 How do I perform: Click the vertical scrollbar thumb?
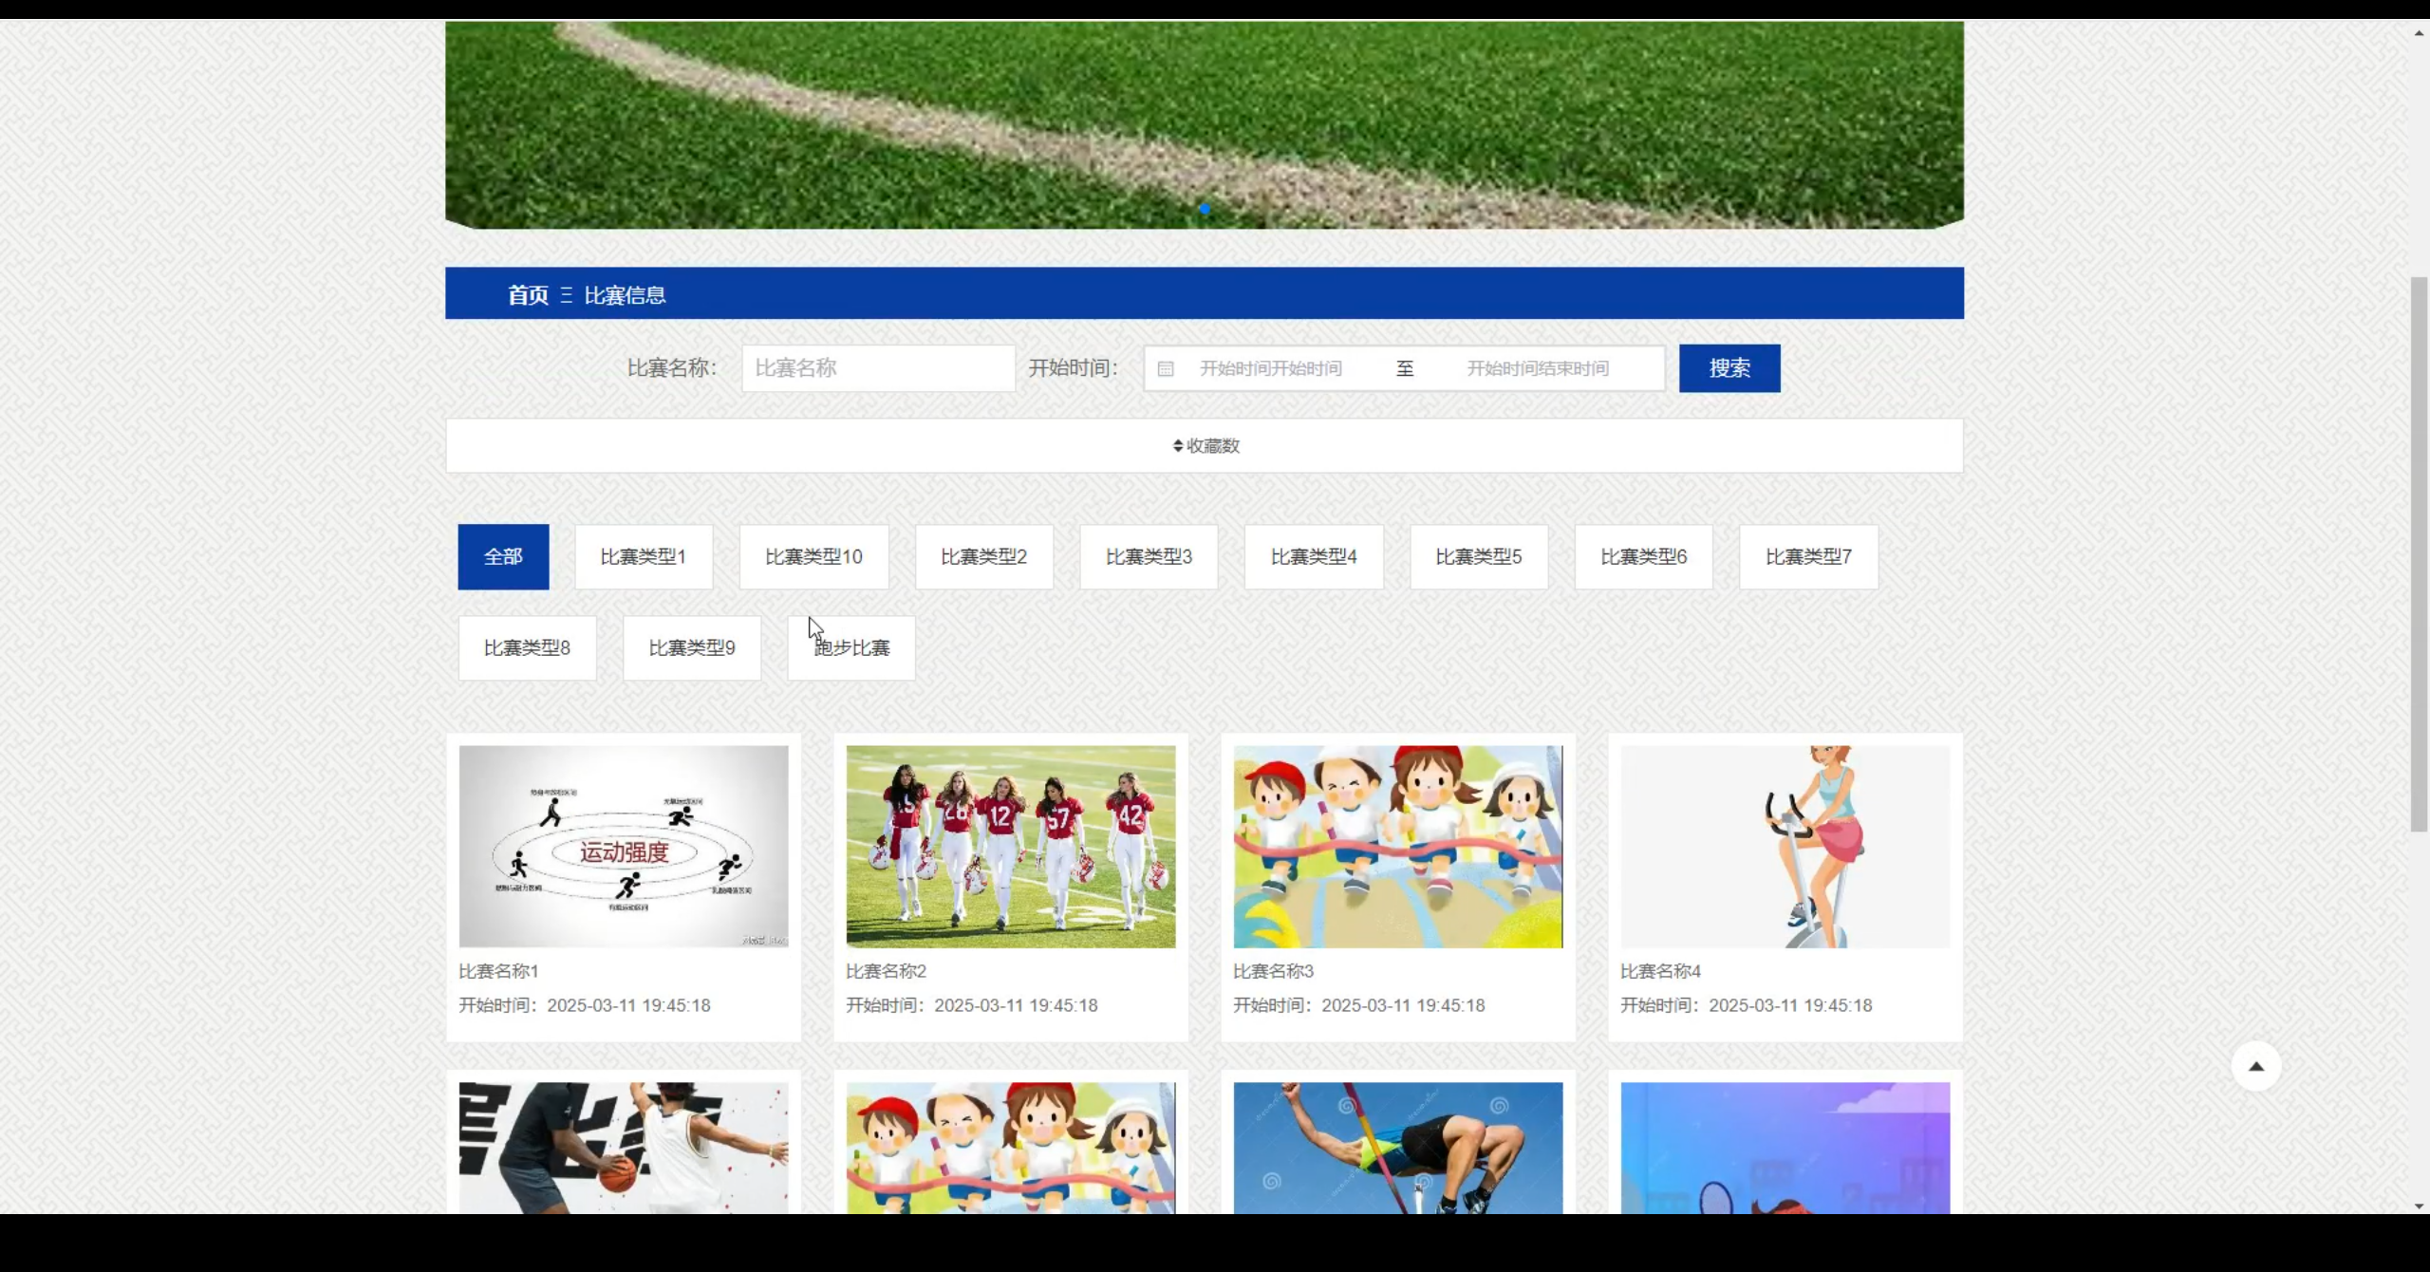pos(2419,555)
